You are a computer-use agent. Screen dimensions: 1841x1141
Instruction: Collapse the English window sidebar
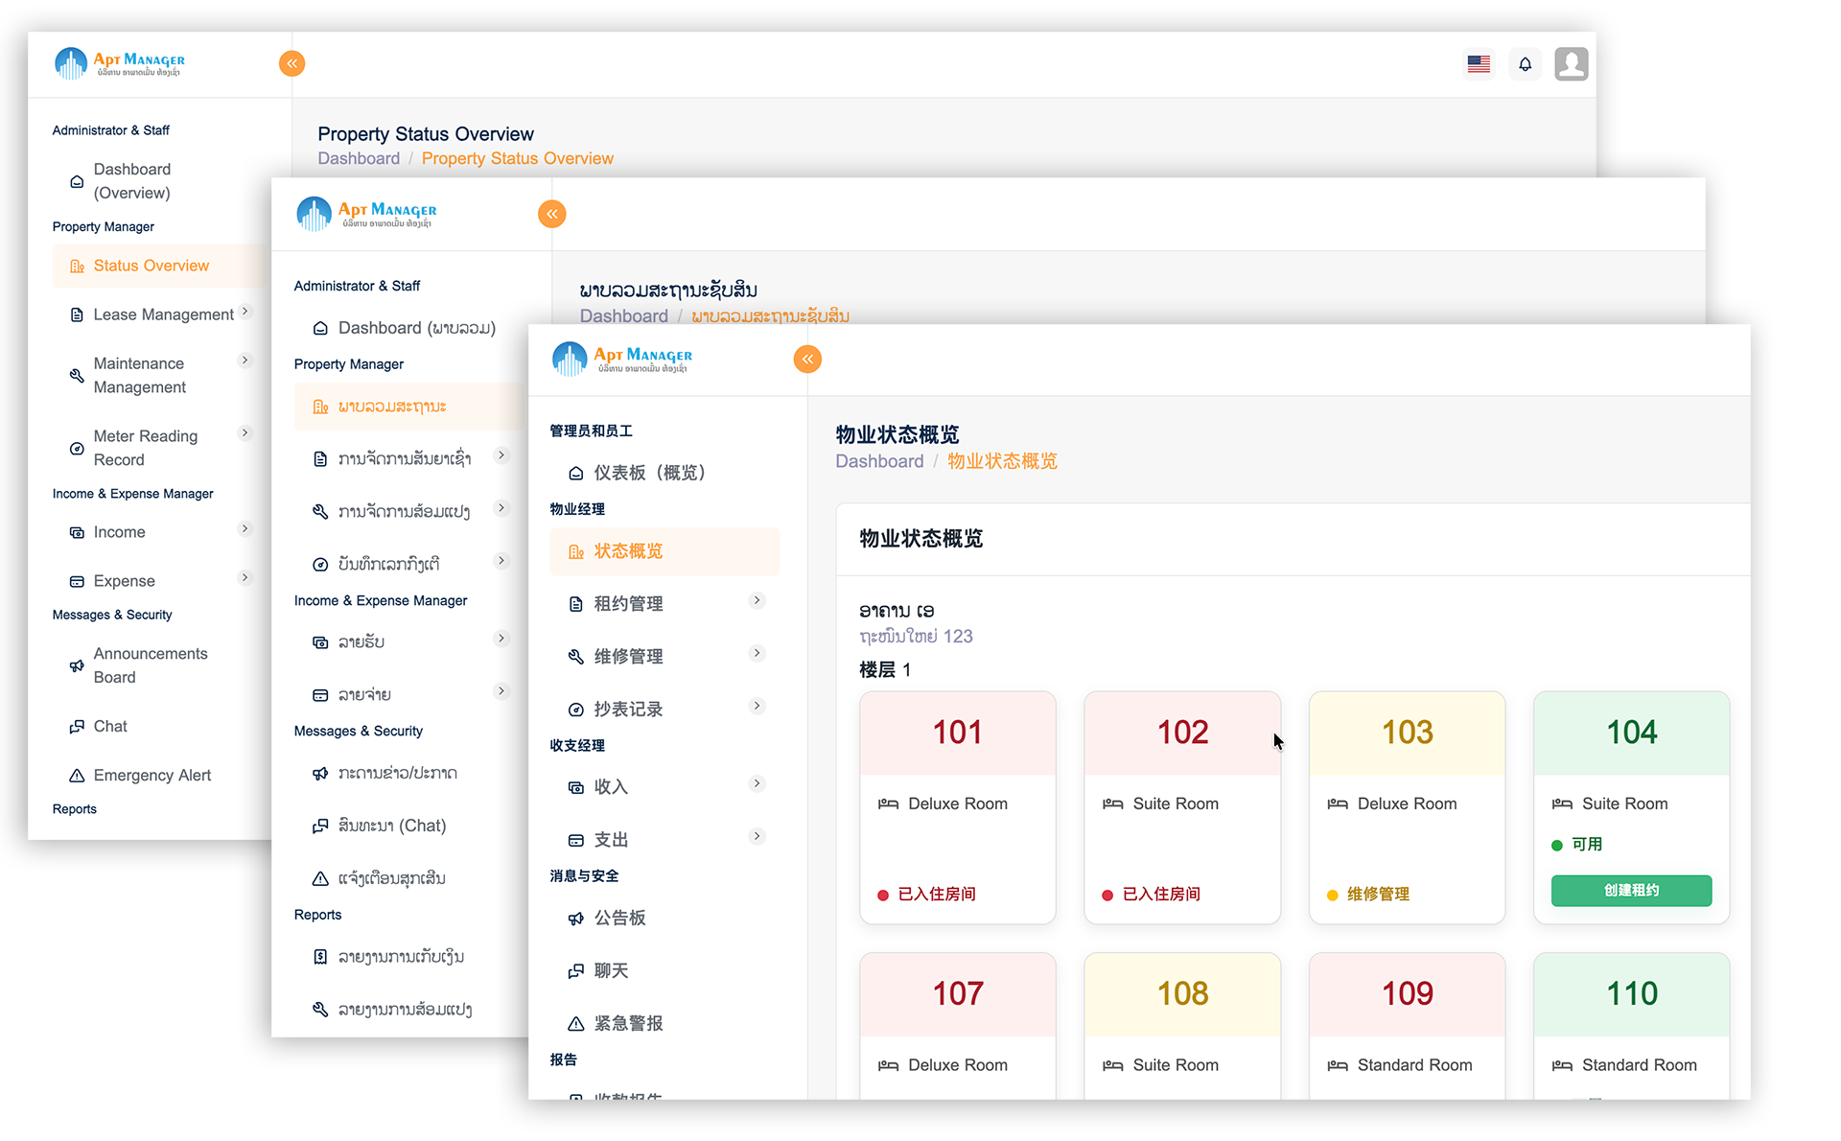pos(291,63)
